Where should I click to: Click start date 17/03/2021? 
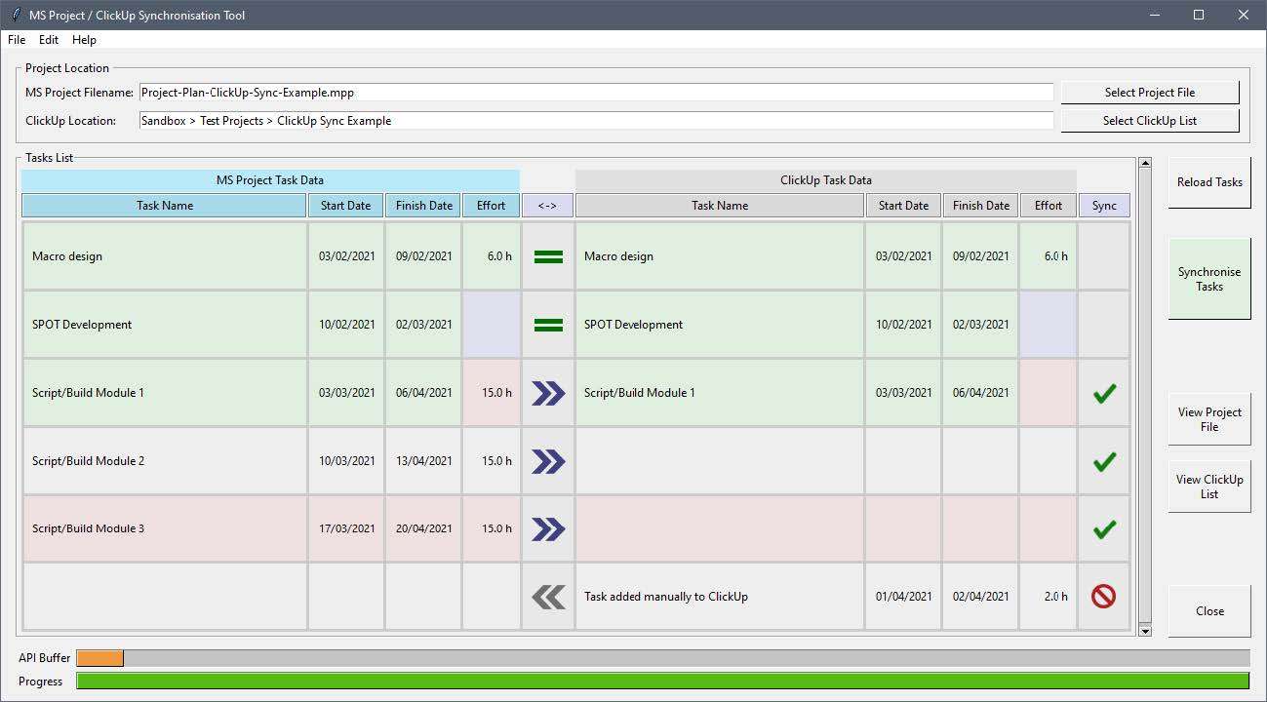tap(346, 528)
